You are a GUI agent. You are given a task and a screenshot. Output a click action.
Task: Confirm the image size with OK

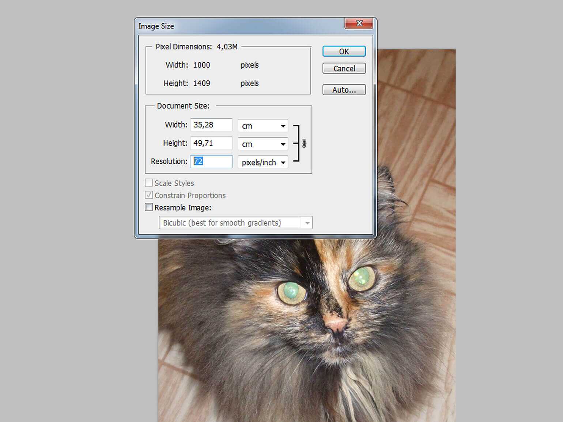pyautogui.click(x=344, y=52)
